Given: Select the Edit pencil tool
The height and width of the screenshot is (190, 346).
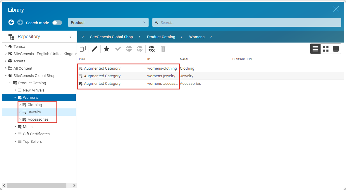Looking at the screenshot, I should [94, 49].
